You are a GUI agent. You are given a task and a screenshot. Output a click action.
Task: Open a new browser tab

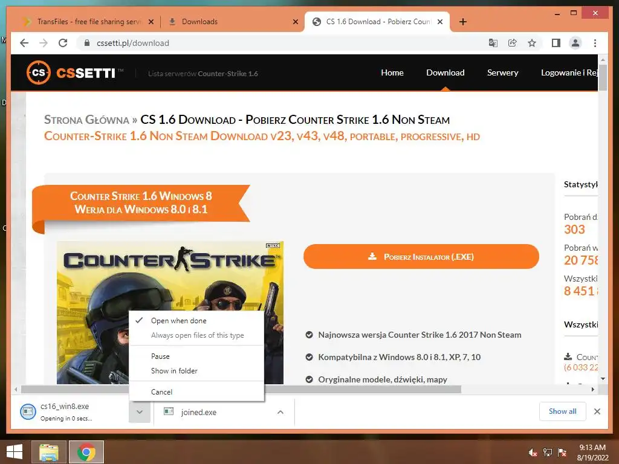pyautogui.click(x=463, y=22)
